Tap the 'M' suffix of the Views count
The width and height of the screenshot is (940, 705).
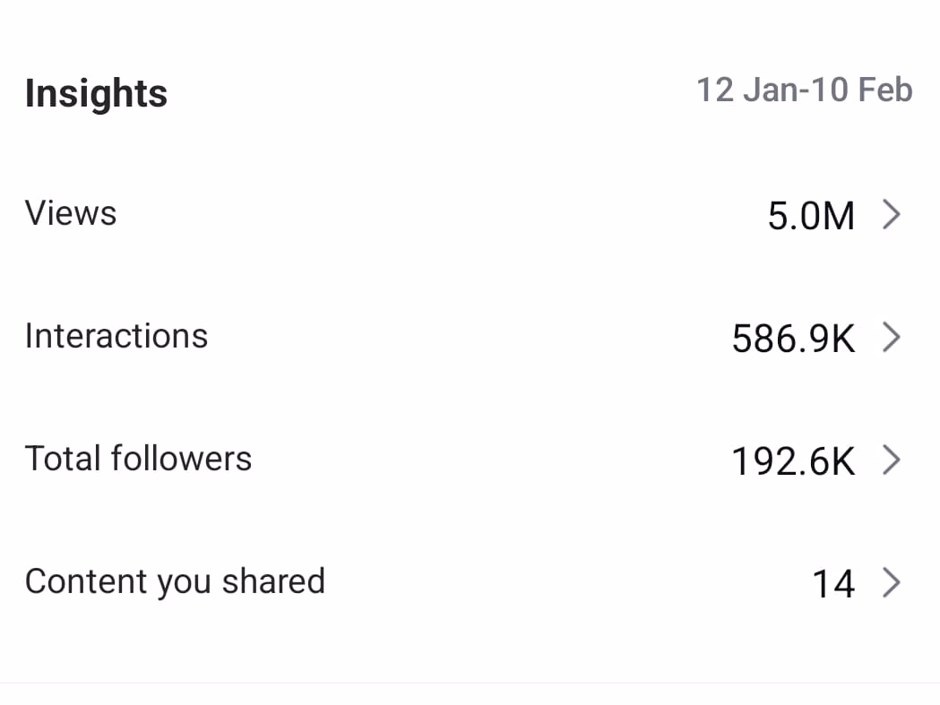839,216
